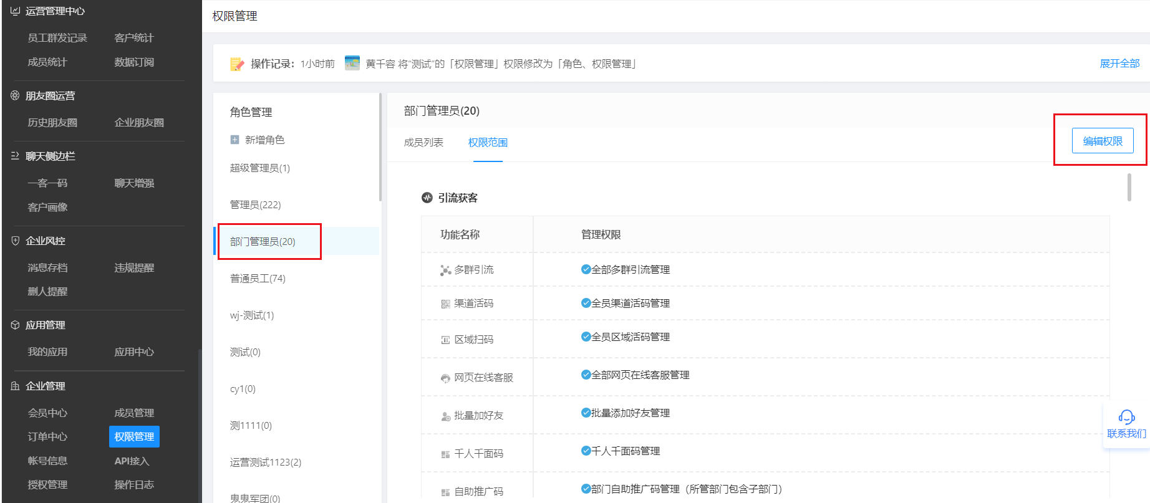
Task: Click the 企业管理 building icon
Action: [x=15, y=386]
